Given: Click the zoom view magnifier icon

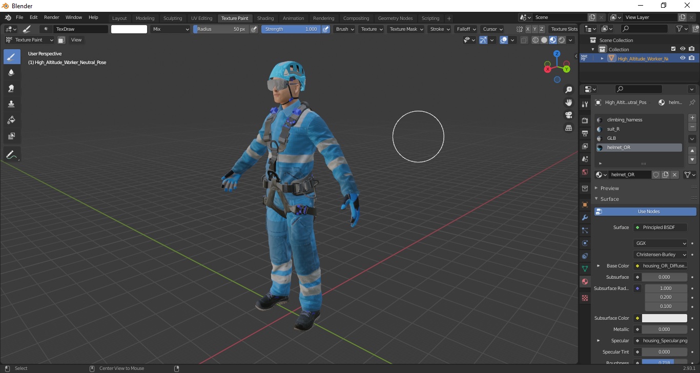Looking at the screenshot, I should 569,90.
